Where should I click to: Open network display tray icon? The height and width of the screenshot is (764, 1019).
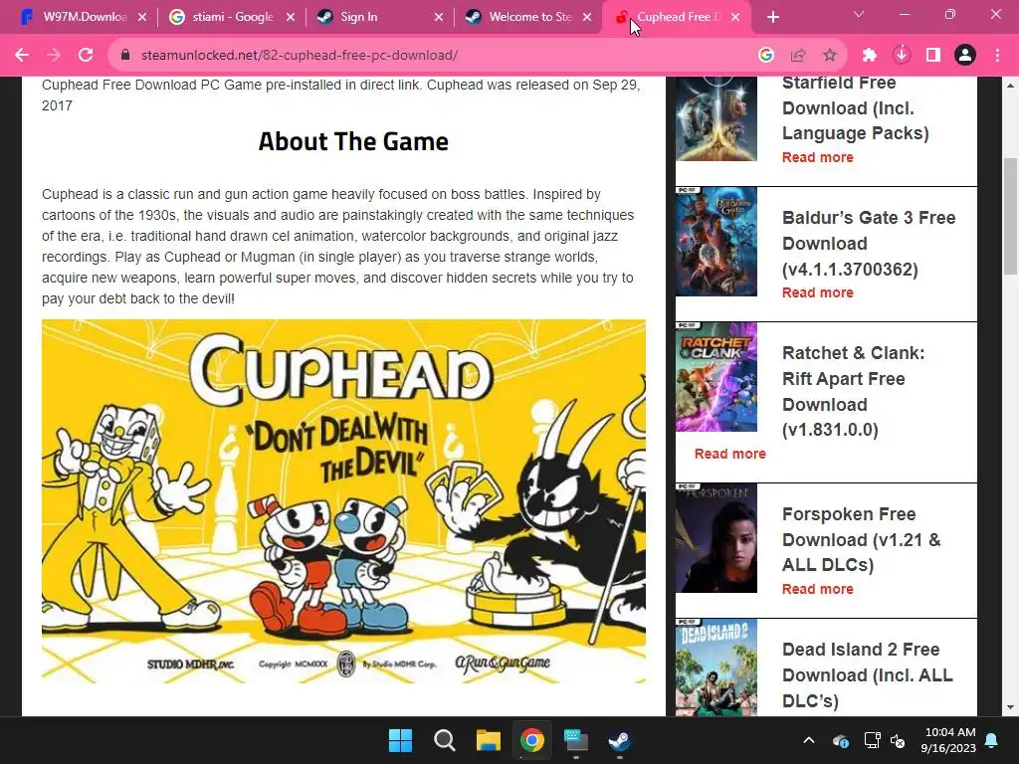click(872, 740)
